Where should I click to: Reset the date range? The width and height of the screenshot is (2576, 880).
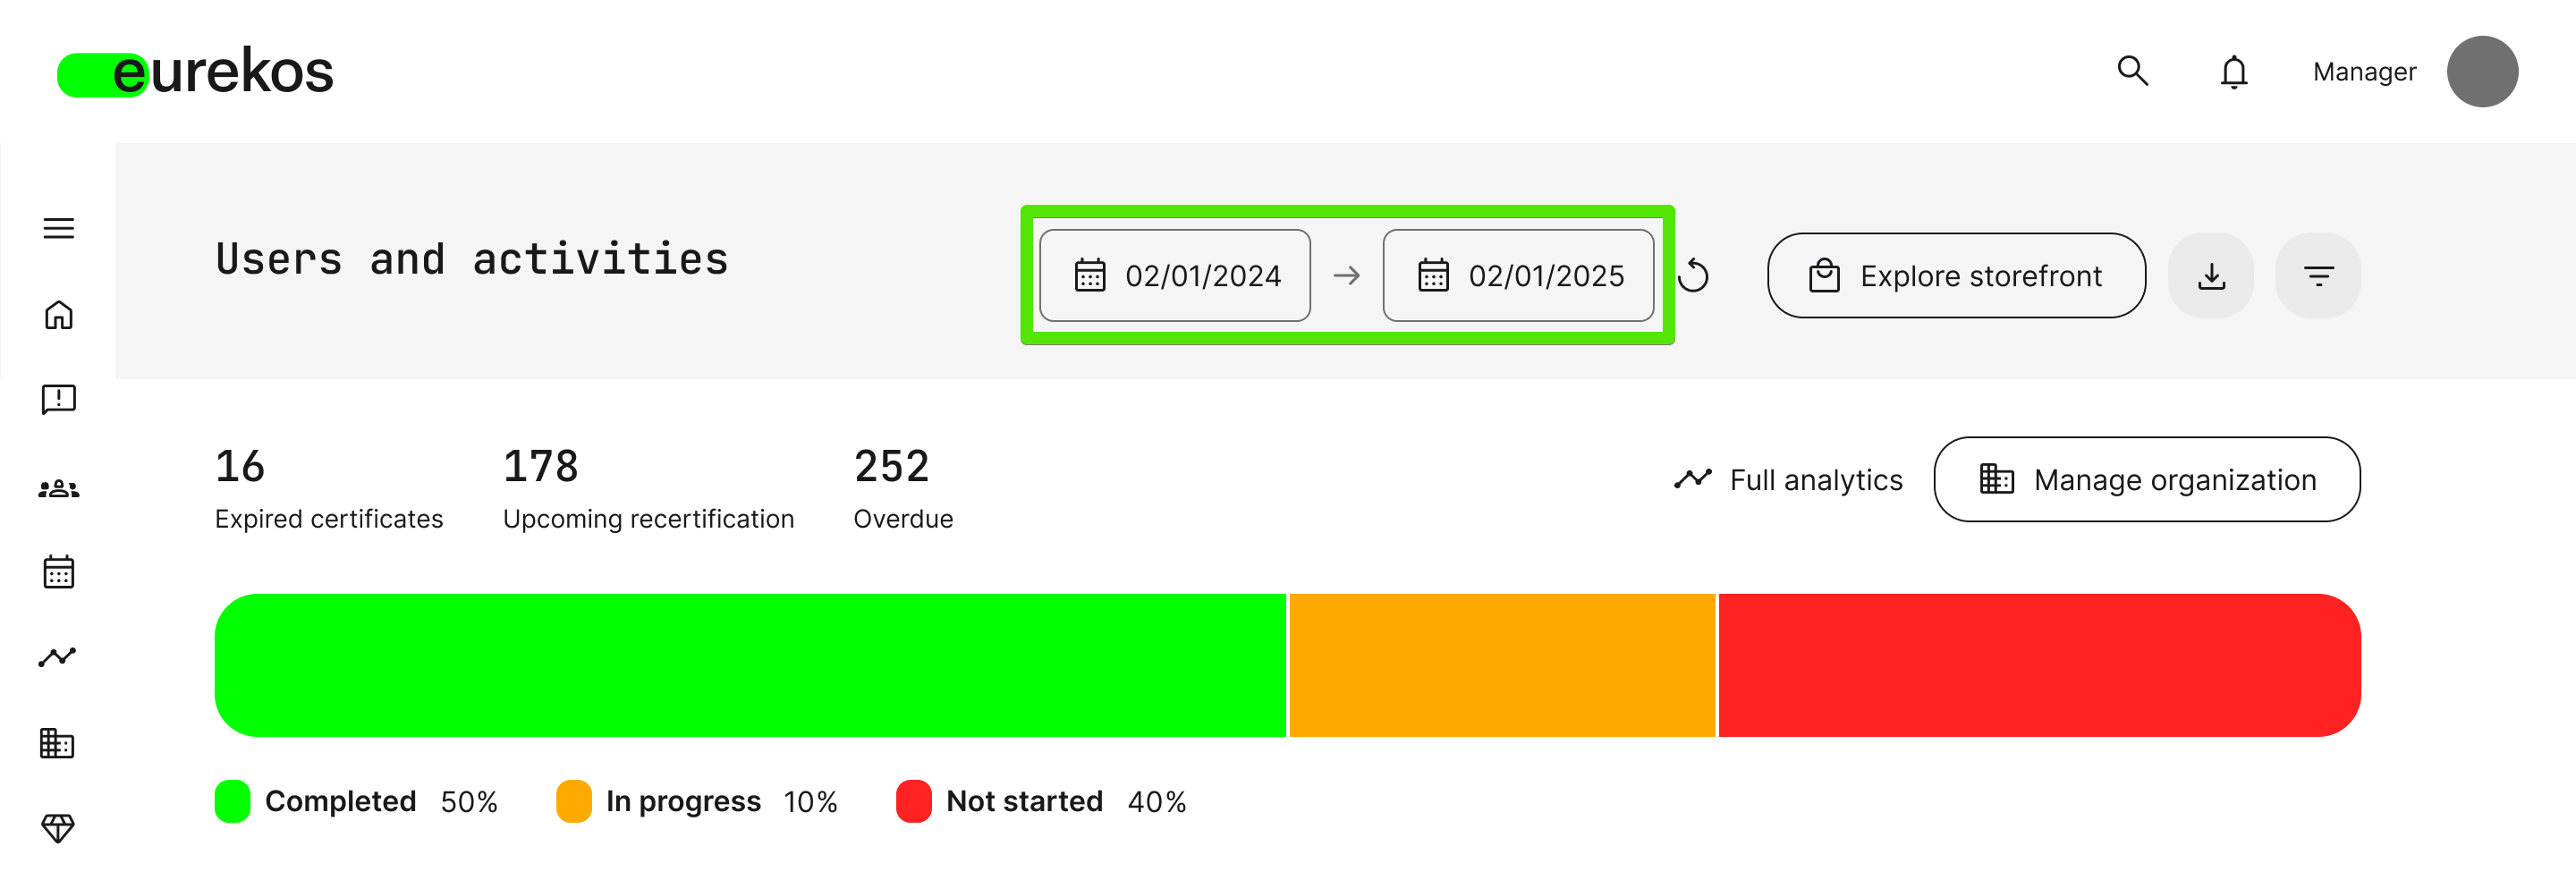(x=1694, y=276)
